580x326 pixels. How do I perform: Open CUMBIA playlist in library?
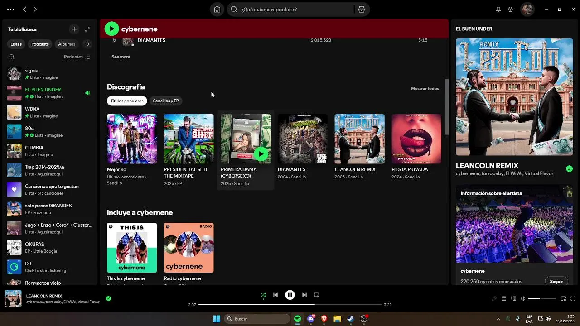coord(49,151)
